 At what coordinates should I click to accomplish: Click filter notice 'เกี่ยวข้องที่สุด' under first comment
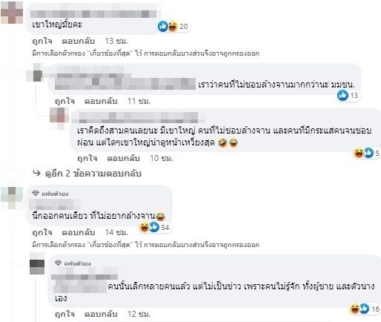pos(110,53)
